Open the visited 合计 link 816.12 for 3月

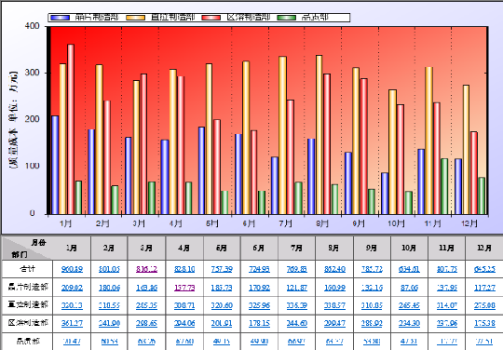coord(146,269)
